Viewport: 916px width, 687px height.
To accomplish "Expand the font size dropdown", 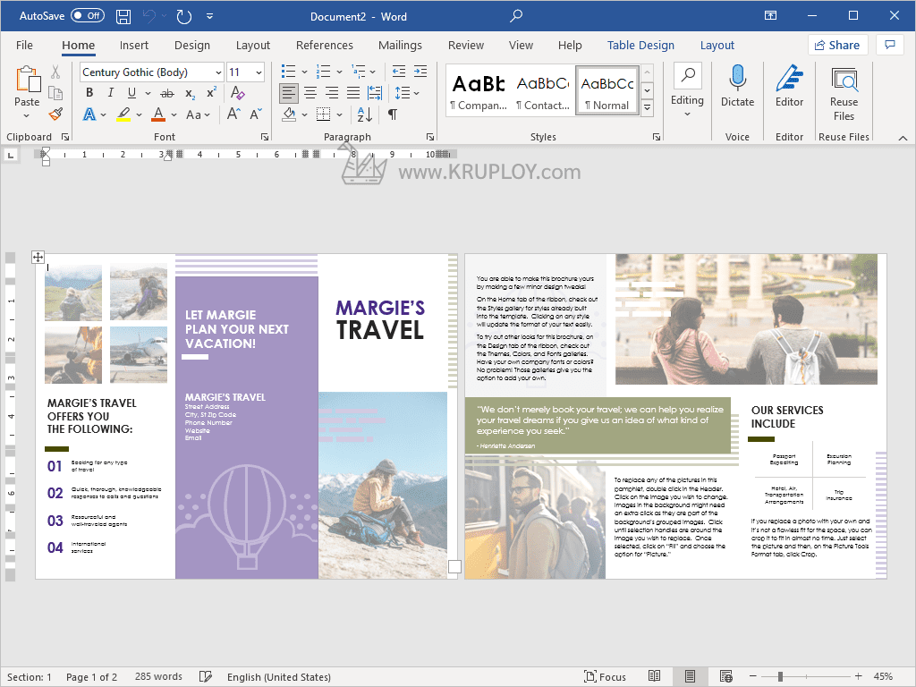I will tap(259, 72).
